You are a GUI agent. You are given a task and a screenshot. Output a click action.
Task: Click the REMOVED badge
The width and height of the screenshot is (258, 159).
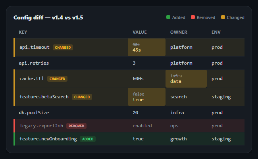pyautogui.click(x=76, y=126)
